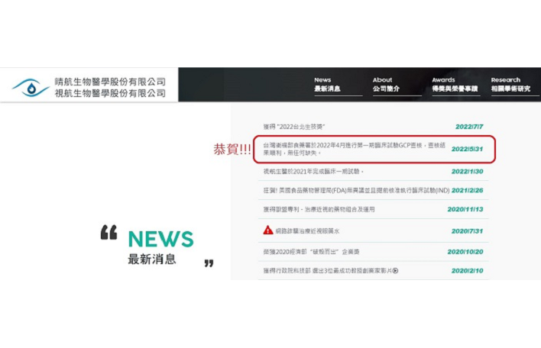Click the 視航生物醫學股份有限公司 company name
The width and height of the screenshot is (541, 348).
(x=110, y=93)
